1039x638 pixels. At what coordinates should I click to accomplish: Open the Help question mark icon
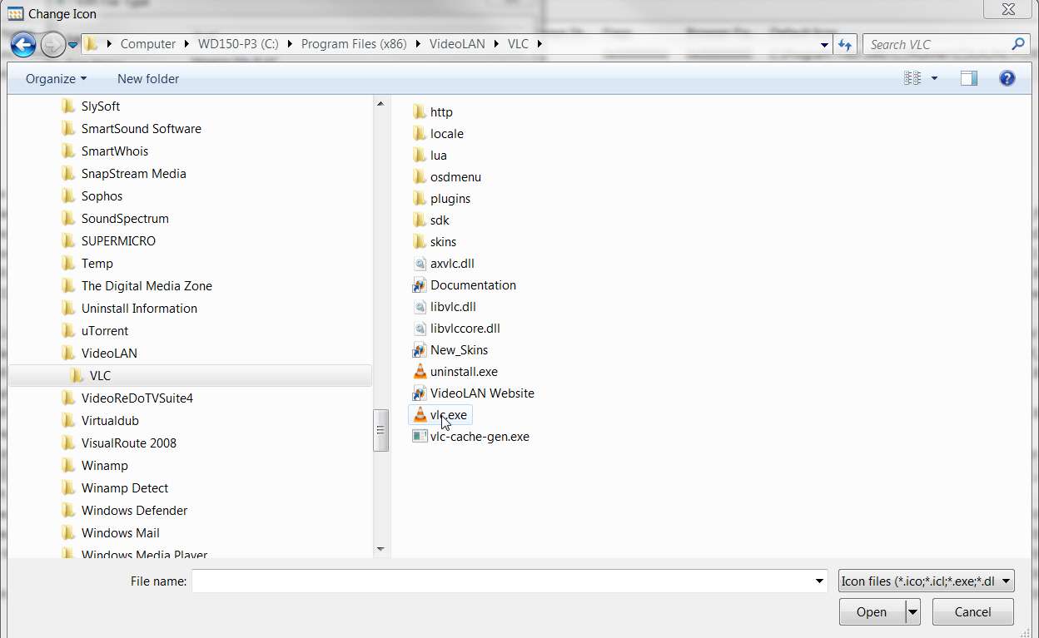[x=1007, y=78]
